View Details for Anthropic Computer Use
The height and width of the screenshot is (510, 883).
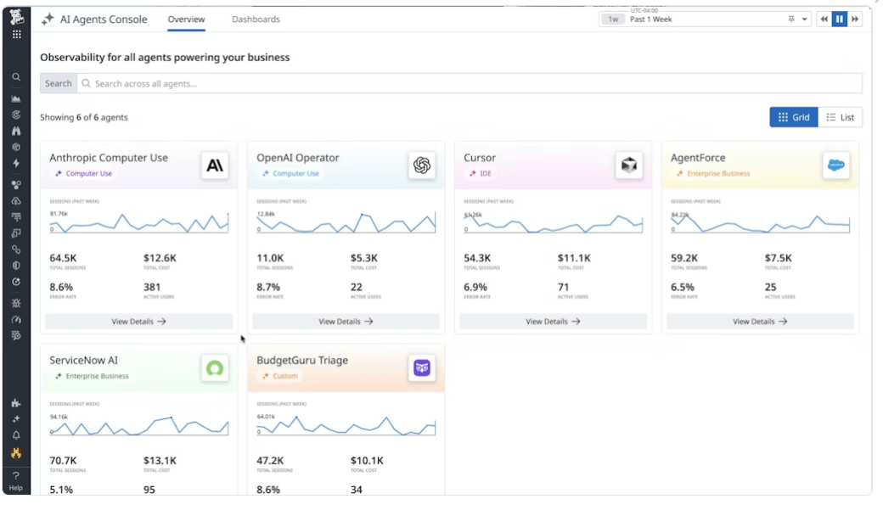click(x=138, y=322)
